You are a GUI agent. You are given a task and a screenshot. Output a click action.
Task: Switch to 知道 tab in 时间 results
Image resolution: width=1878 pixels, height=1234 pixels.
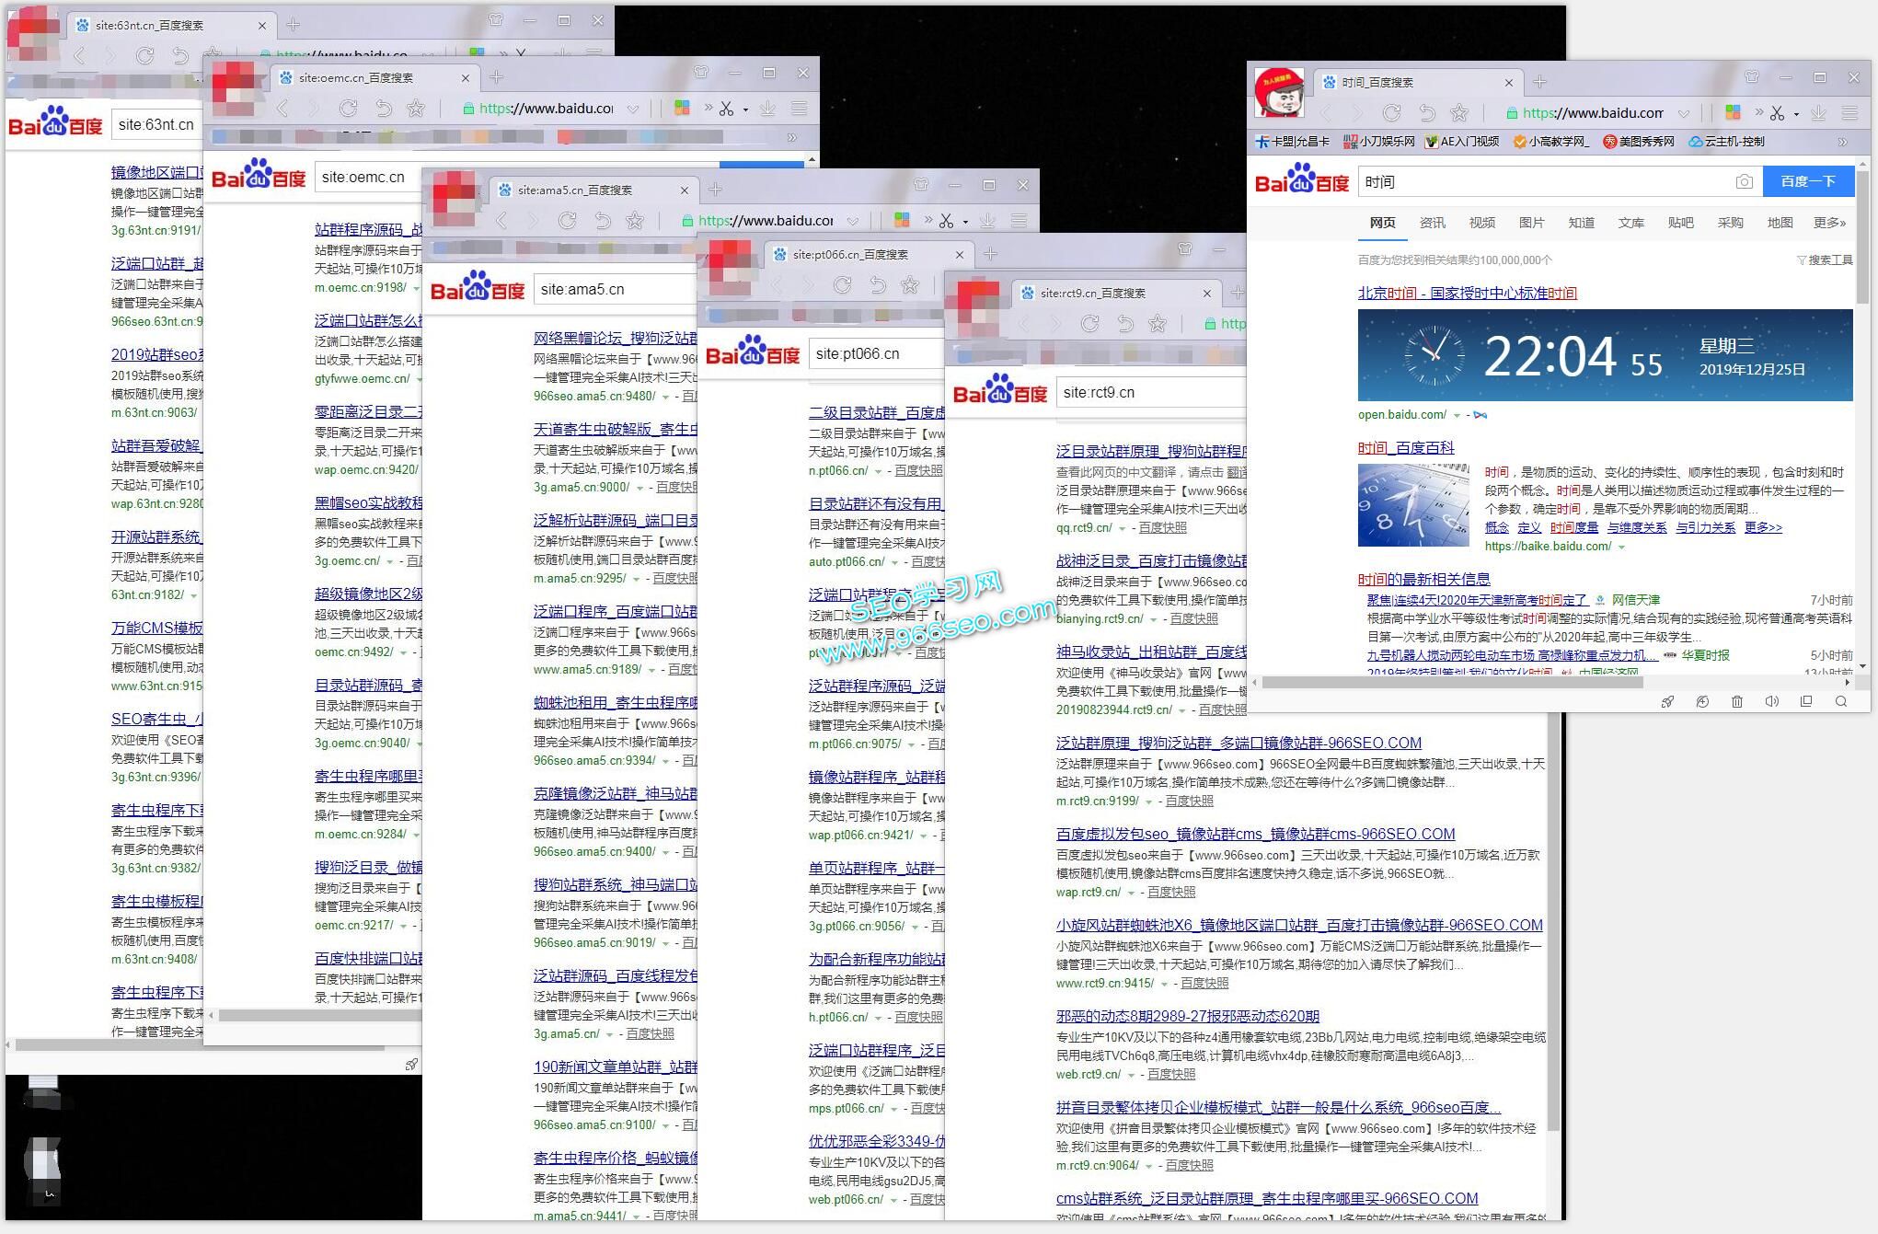click(1581, 223)
